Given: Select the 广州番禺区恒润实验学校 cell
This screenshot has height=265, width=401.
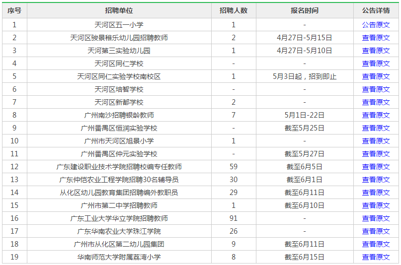Looking at the screenshot, I should pyautogui.click(x=119, y=128).
